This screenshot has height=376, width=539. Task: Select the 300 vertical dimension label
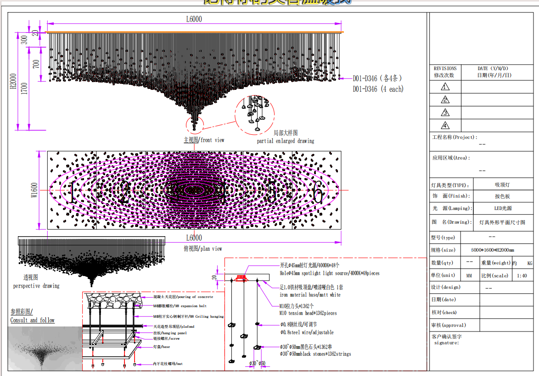pos(24,40)
